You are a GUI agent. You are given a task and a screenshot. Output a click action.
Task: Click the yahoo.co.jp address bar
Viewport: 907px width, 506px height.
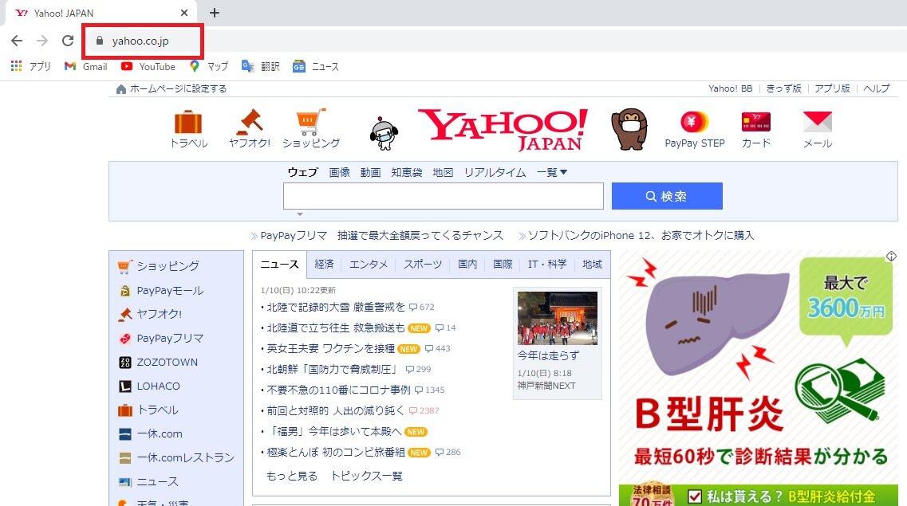pos(140,41)
